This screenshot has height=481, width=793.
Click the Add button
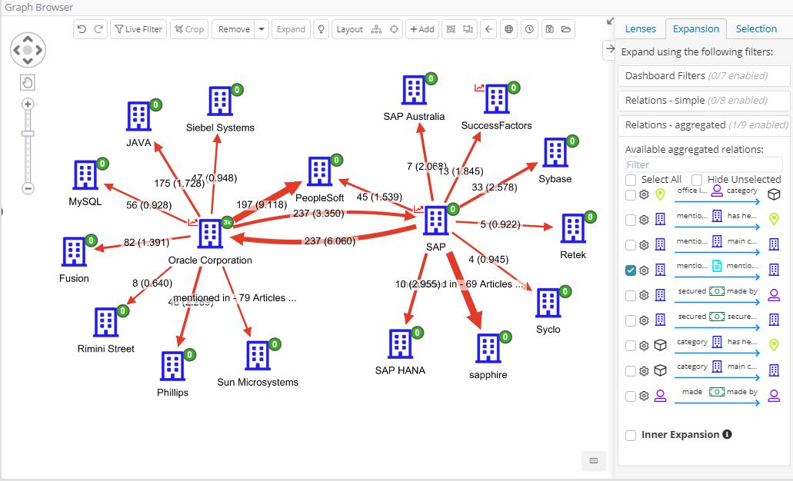[422, 29]
